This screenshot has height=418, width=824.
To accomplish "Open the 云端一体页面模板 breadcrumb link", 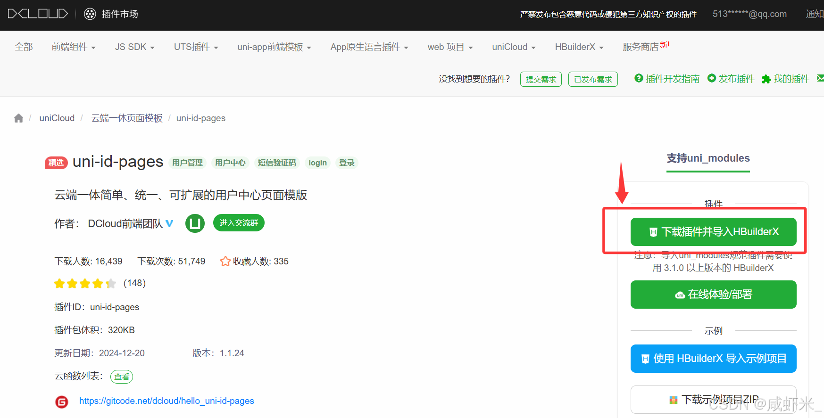I will point(127,118).
